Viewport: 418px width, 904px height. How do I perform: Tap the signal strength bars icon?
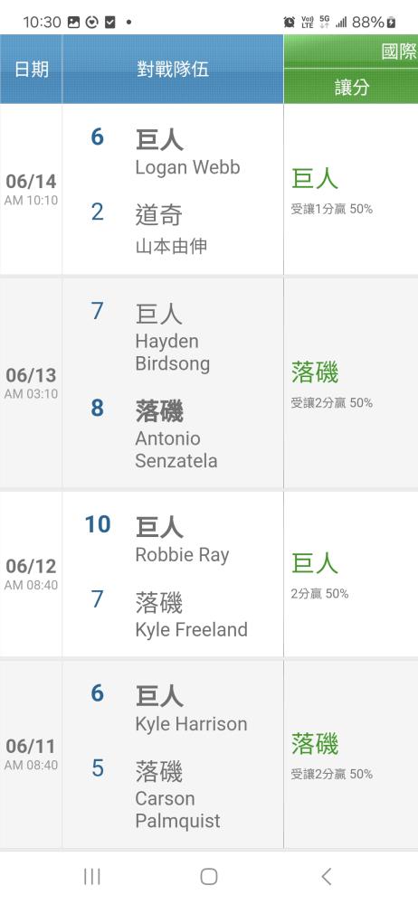[341, 22]
